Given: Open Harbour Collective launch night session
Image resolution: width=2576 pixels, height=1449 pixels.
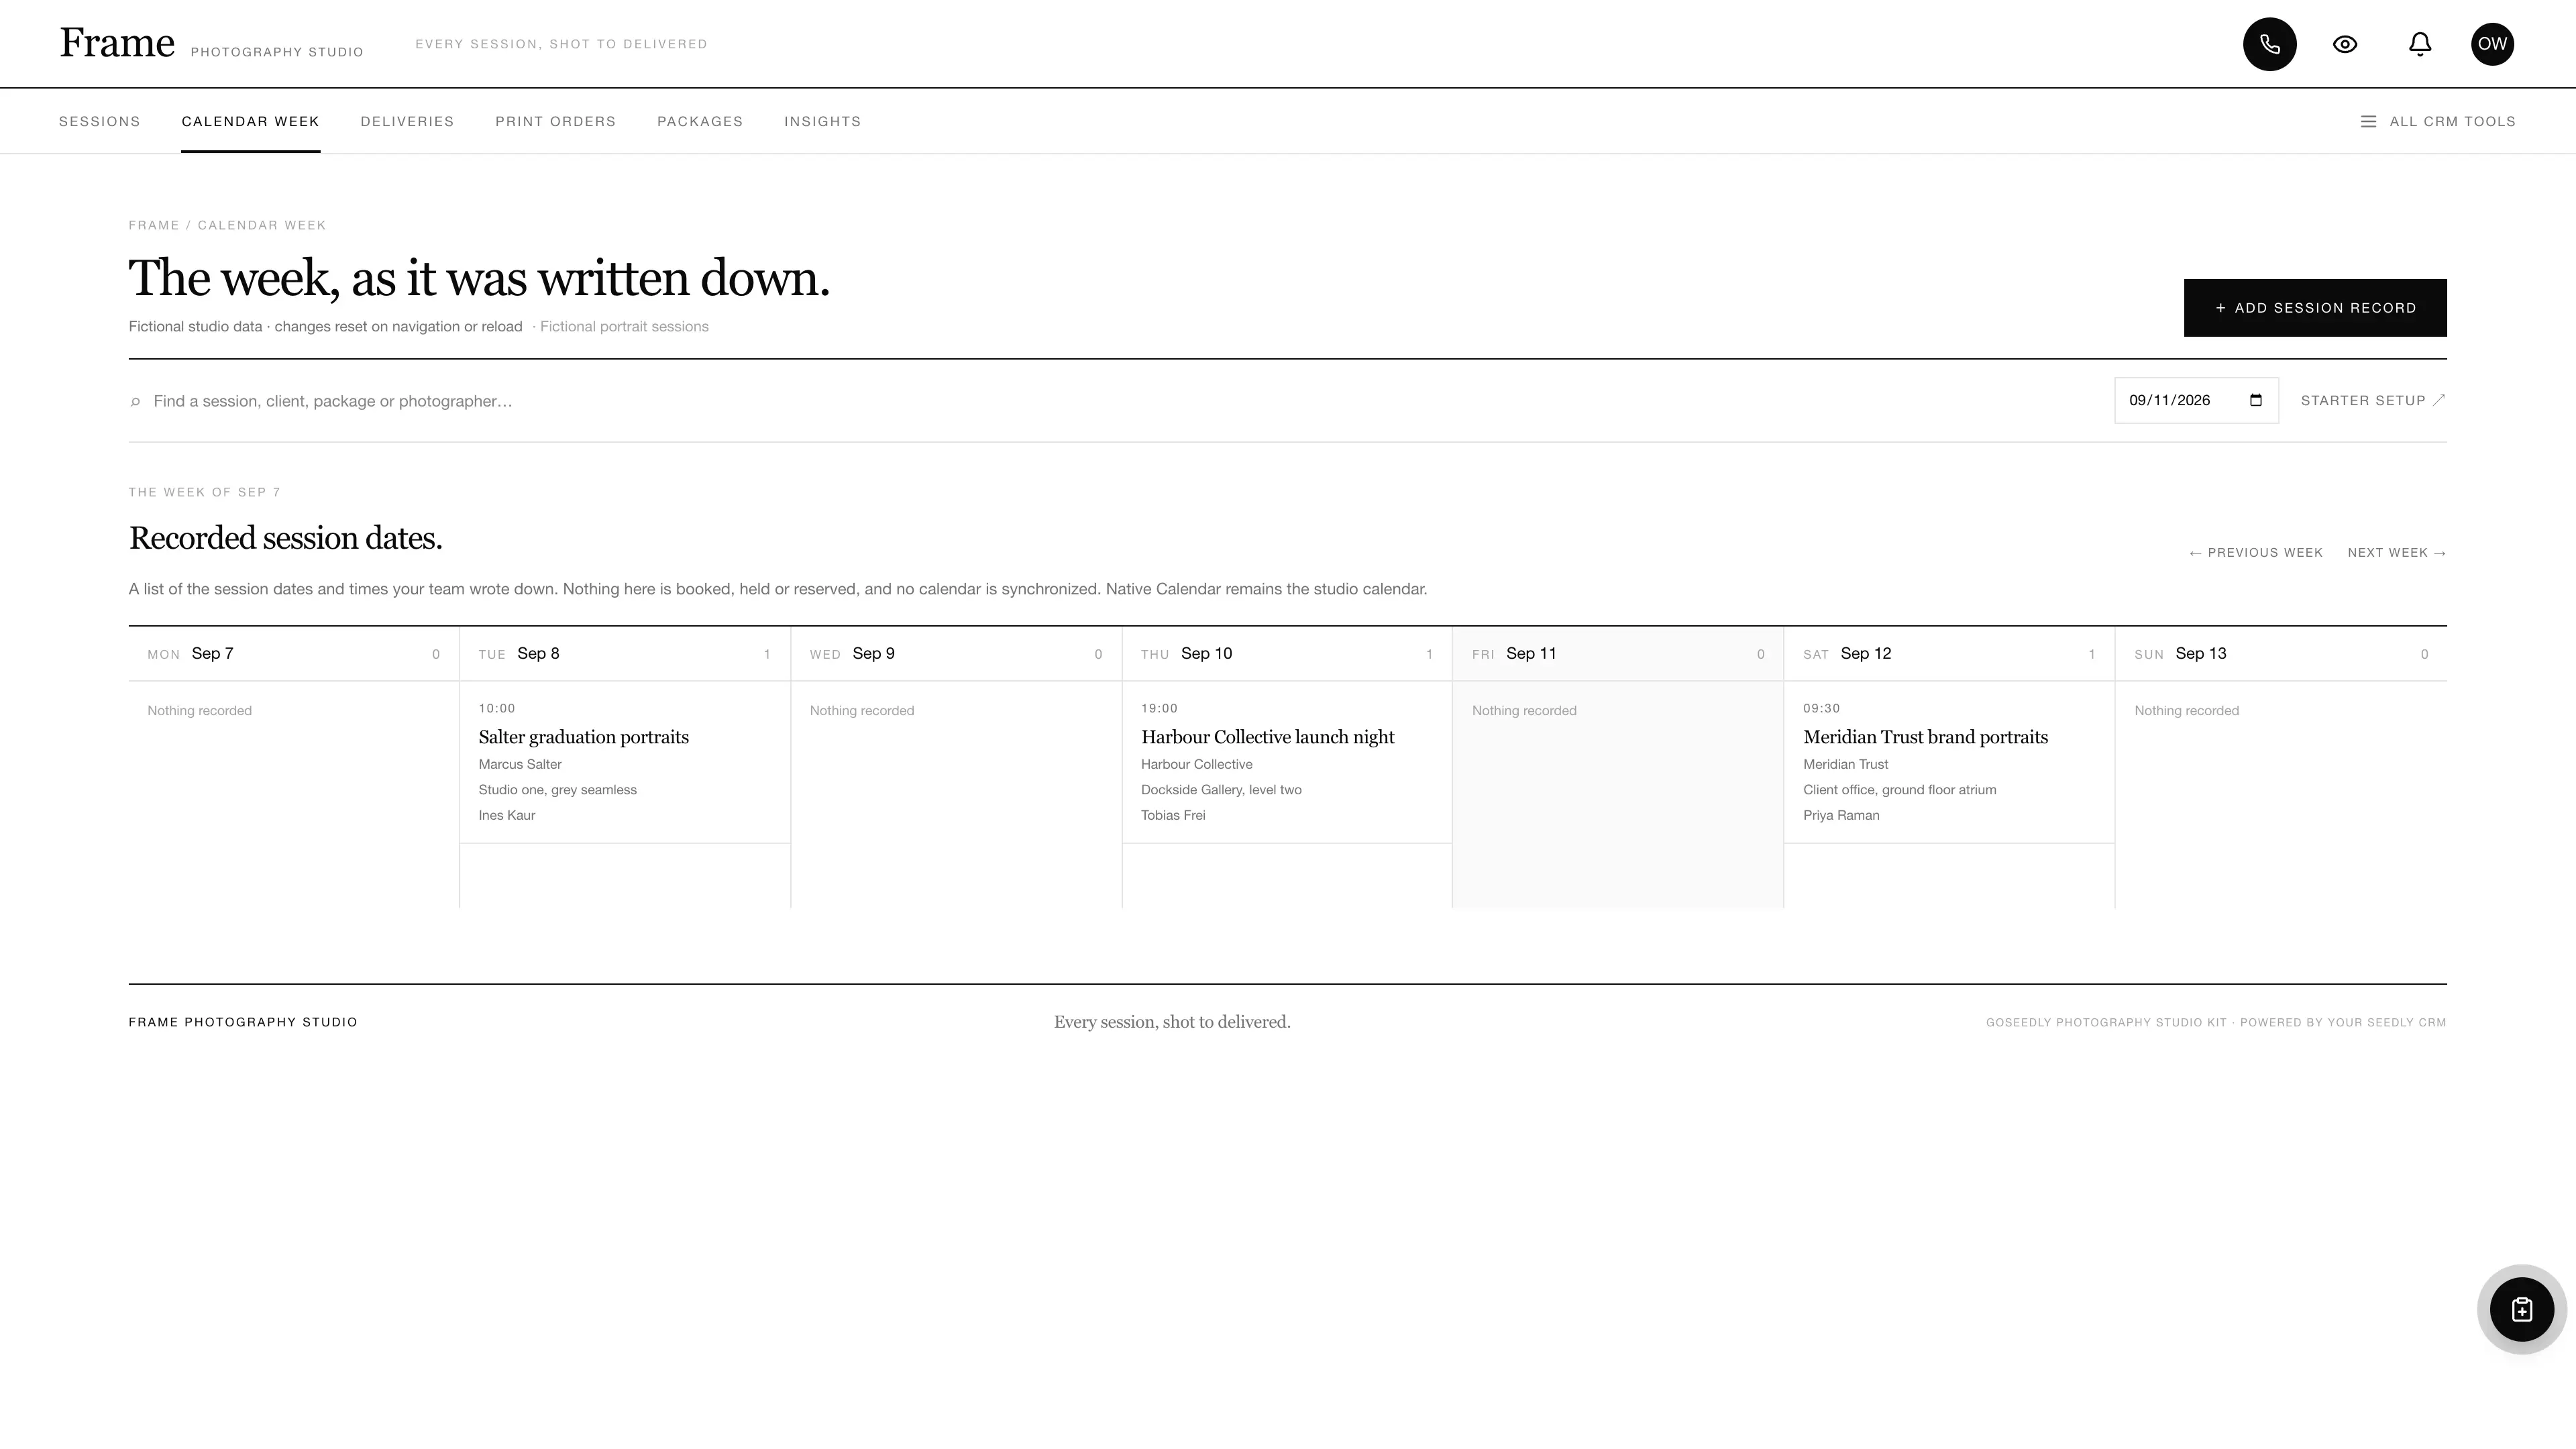Looking at the screenshot, I should point(1267,737).
